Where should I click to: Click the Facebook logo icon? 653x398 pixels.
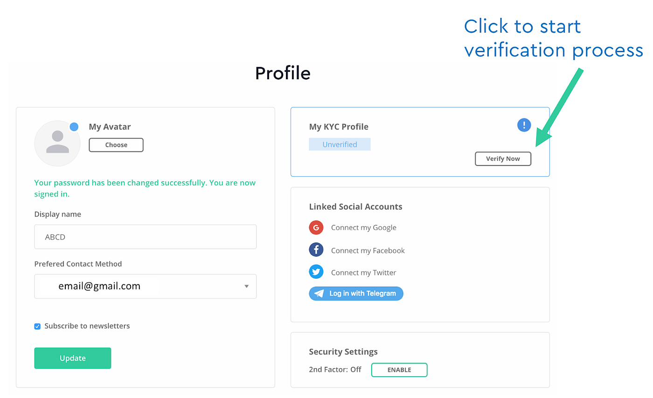316,250
